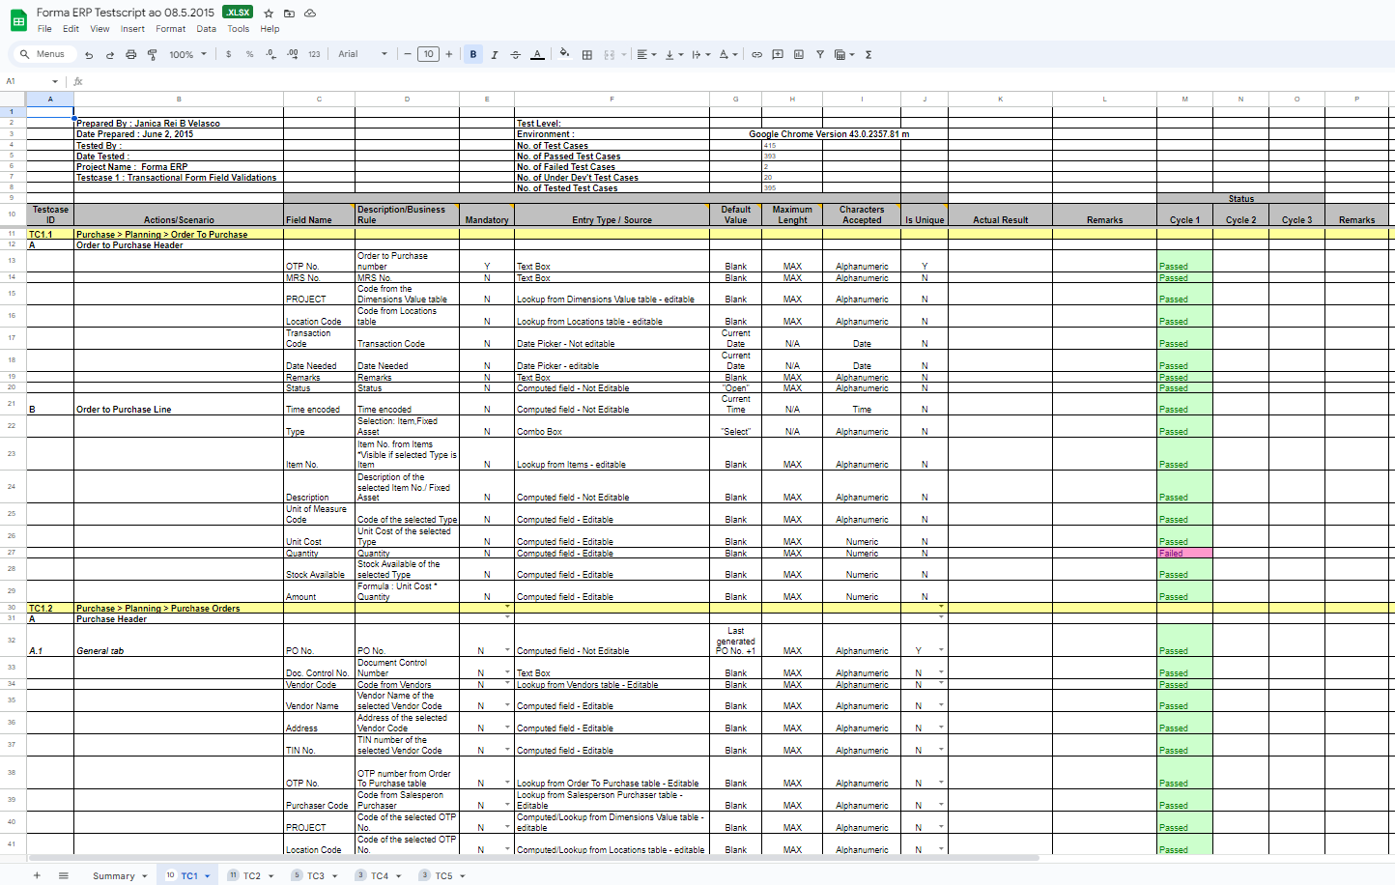Create a filter with the funnel icon
The width and height of the screenshot is (1395, 885).
[x=820, y=55]
